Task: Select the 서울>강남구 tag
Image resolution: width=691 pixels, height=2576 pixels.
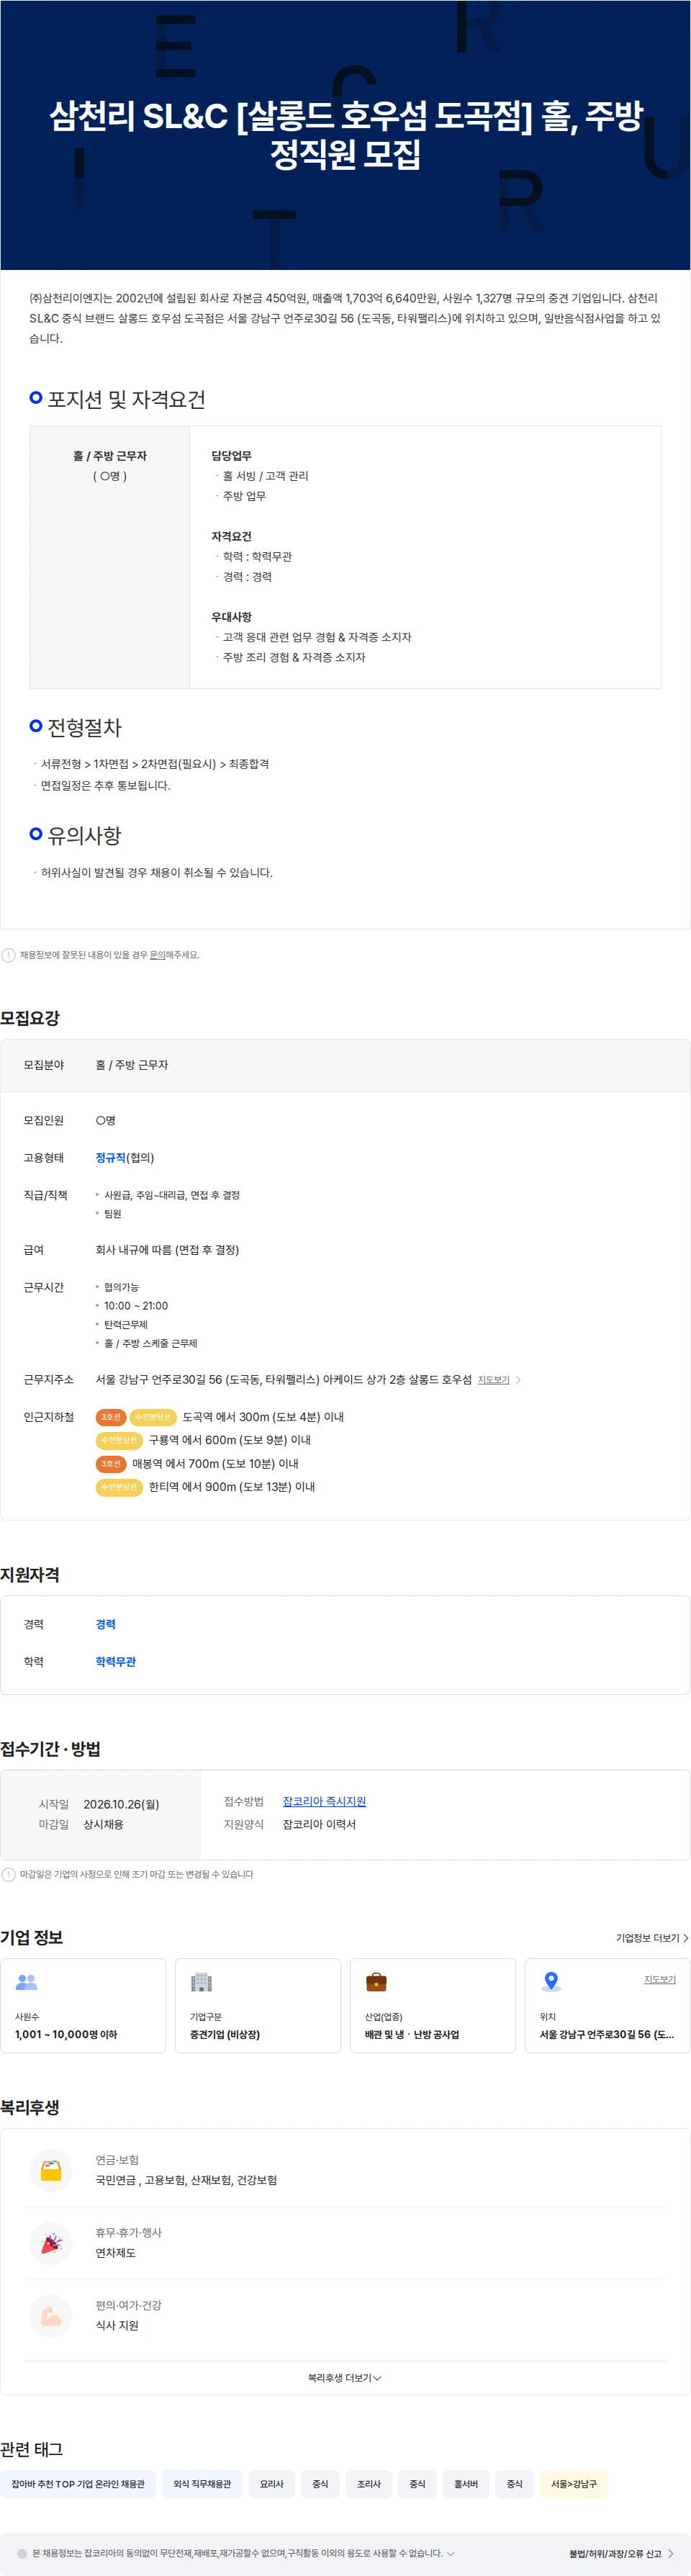Action: click(574, 2484)
